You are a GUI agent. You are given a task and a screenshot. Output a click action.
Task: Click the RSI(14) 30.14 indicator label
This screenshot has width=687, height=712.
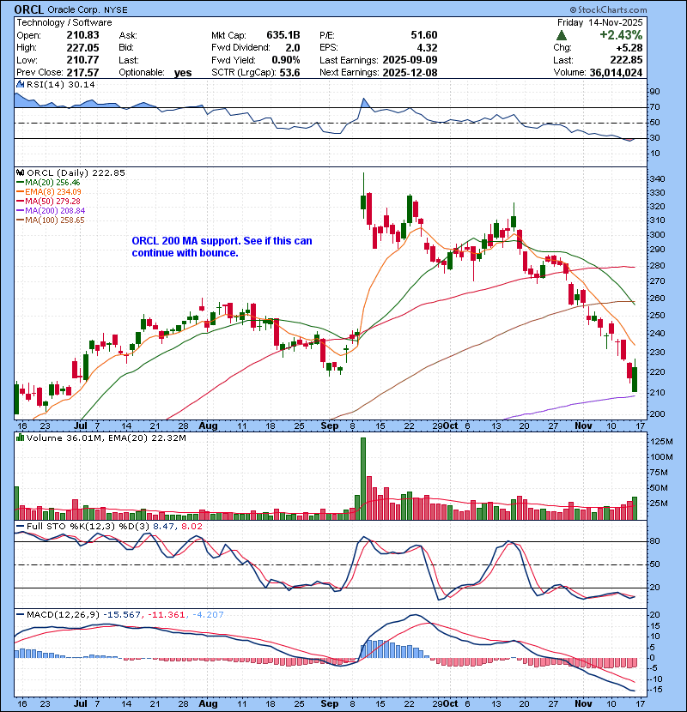point(60,84)
